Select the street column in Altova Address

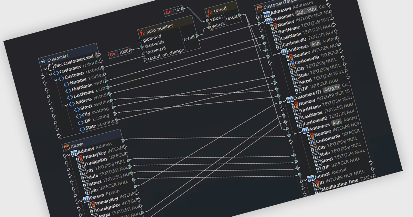[x=95, y=183]
